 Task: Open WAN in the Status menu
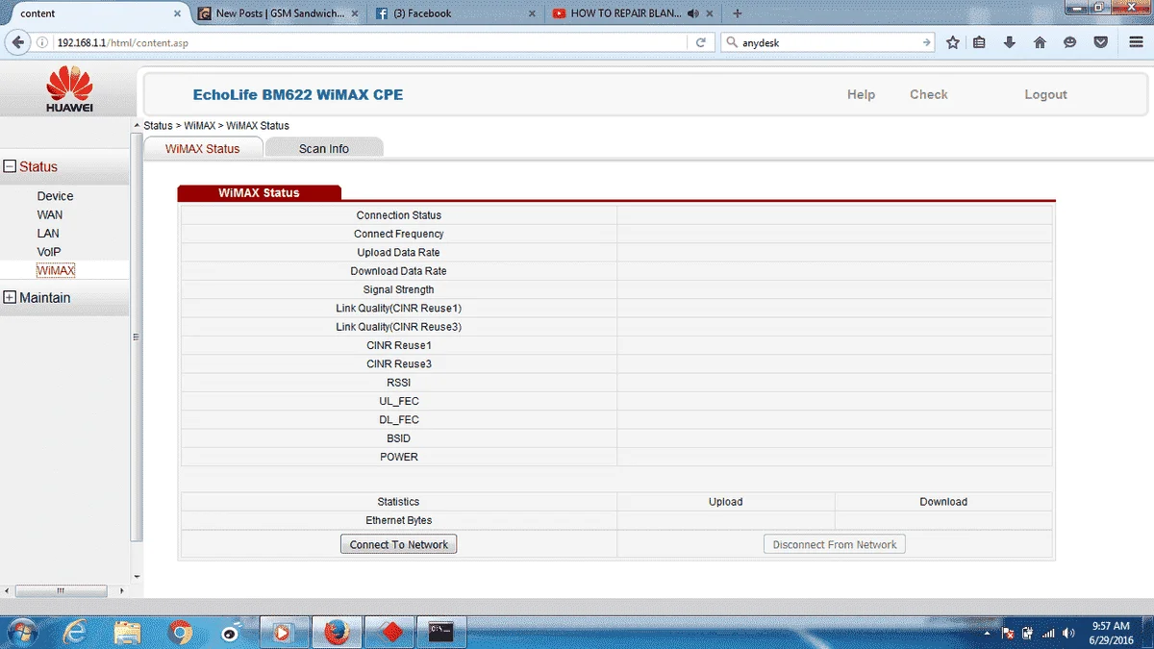50,214
